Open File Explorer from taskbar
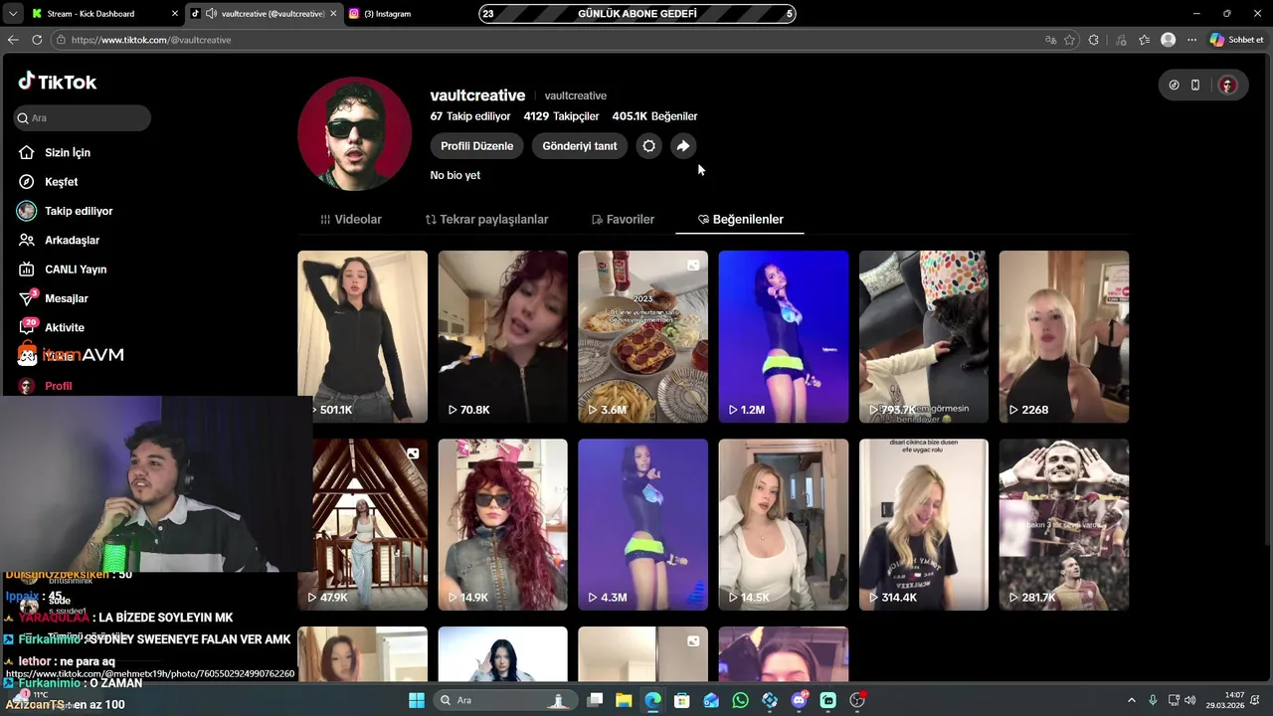Image resolution: width=1273 pixels, height=716 pixels. coord(624,700)
